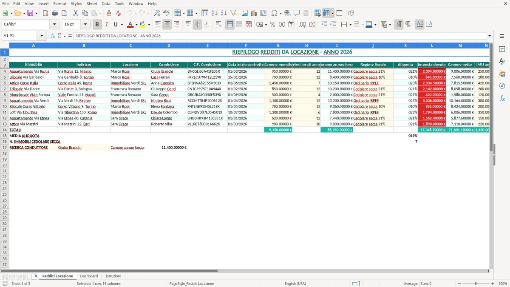Open Find and Replace tool
Image resolution: width=510 pixels, height=287 pixels.
(157, 13)
